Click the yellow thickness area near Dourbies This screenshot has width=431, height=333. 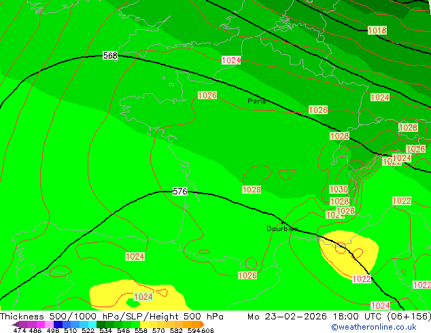[349, 254]
